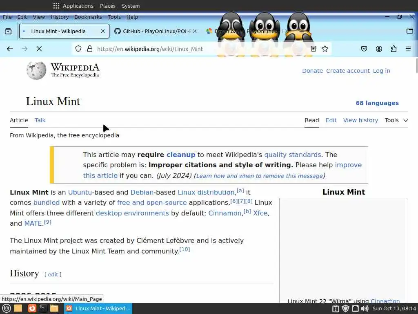
Task: Click the clock showing Sun Oct 13
Action: [x=394, y=309]
